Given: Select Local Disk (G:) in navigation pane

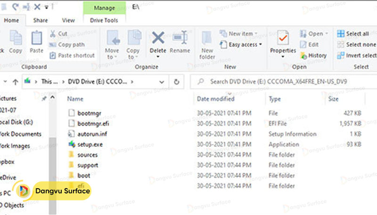Looking at the screenshot, I should (16, 122).
